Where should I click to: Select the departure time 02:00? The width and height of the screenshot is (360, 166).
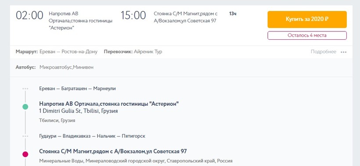click(29, 16)
